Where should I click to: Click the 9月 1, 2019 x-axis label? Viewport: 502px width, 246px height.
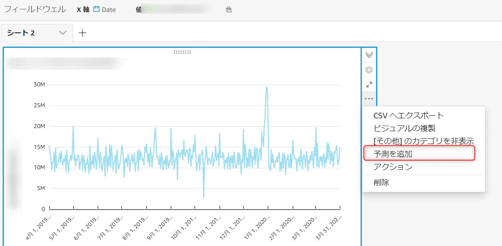160,228
